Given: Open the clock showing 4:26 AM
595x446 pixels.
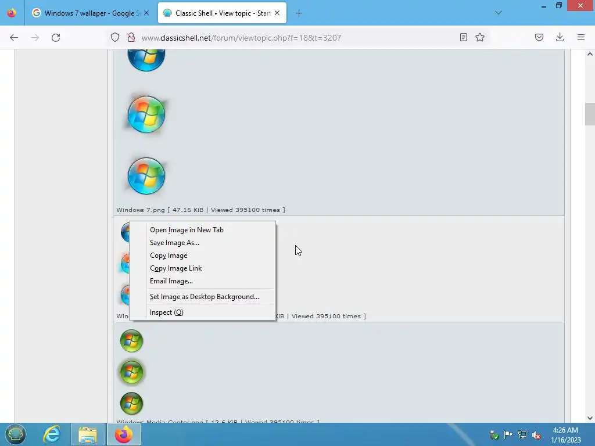Looking at the screenshot, I should [565, 434].
